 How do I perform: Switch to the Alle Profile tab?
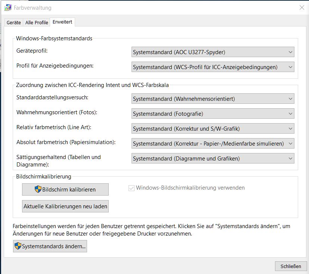tap(37, 22)
